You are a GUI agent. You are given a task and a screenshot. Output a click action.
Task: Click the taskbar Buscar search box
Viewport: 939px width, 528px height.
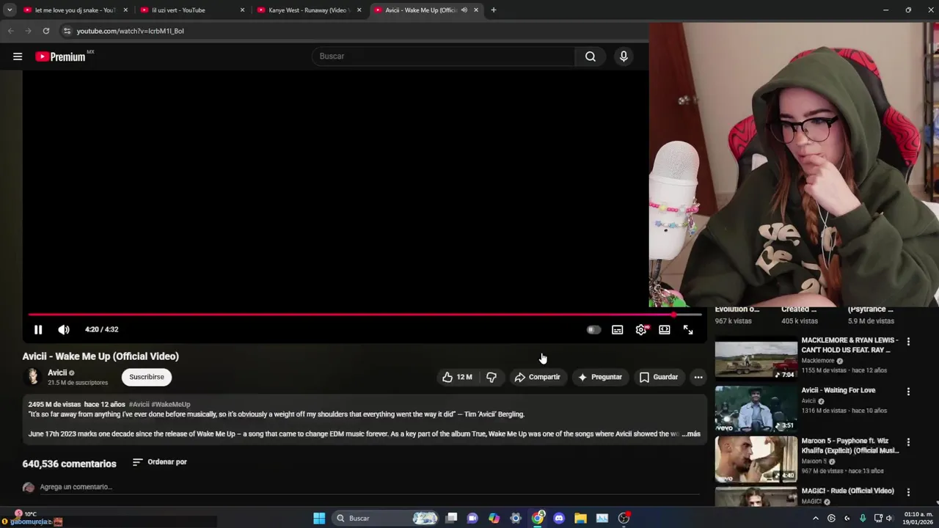click(x=385, y=518)
